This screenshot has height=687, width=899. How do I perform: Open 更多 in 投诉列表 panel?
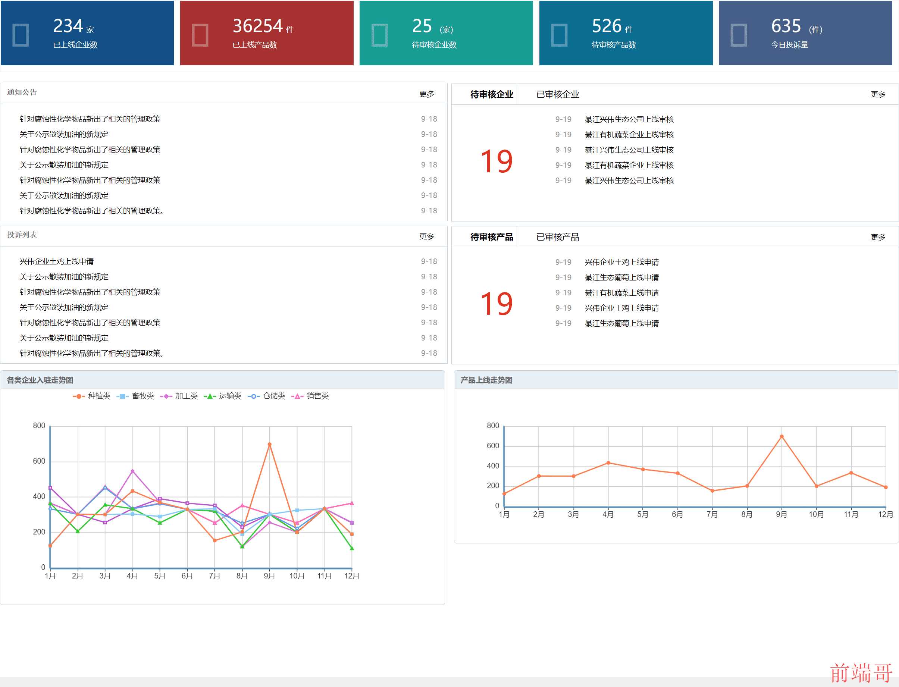(427, 237)
